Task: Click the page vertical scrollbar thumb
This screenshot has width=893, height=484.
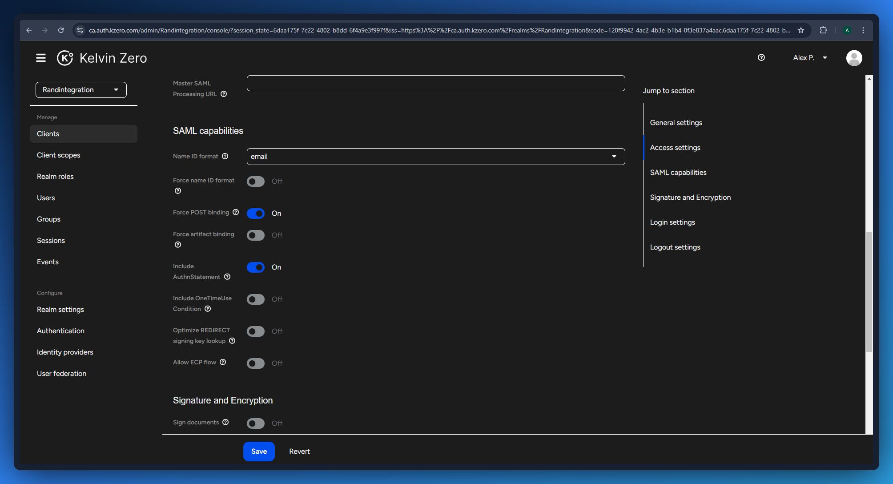Action: coord(869,292)
